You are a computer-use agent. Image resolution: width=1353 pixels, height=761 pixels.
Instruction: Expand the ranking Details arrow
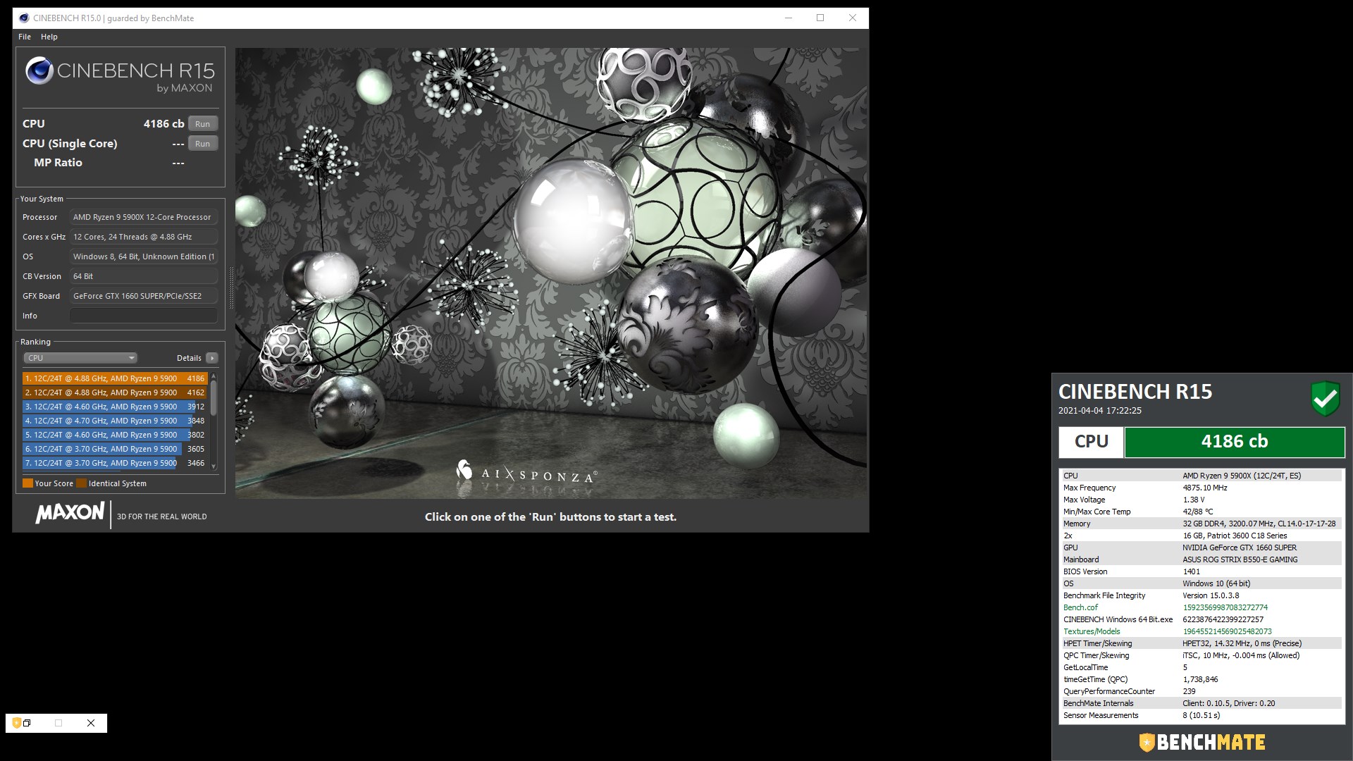212,358
